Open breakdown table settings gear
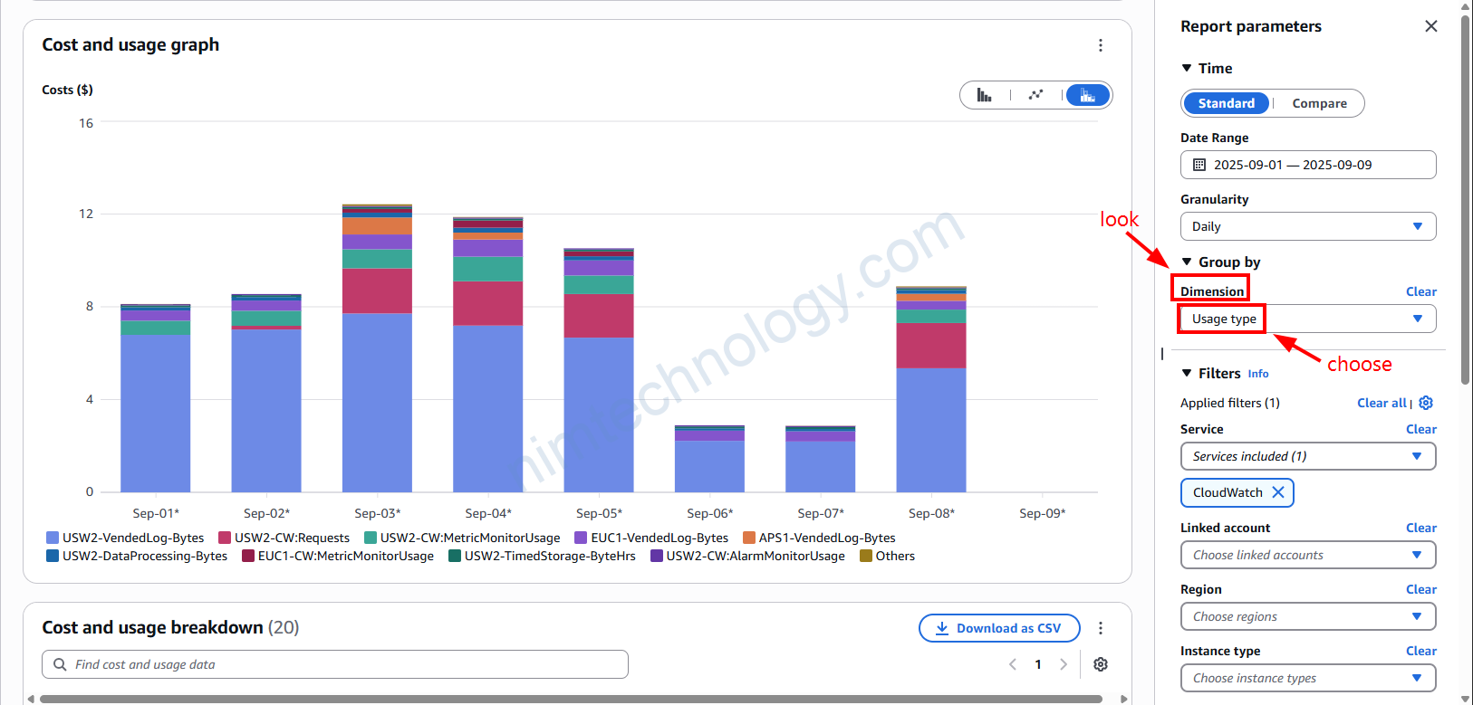This screenshot has width=1473, height=705. (x=1100, y=664)
